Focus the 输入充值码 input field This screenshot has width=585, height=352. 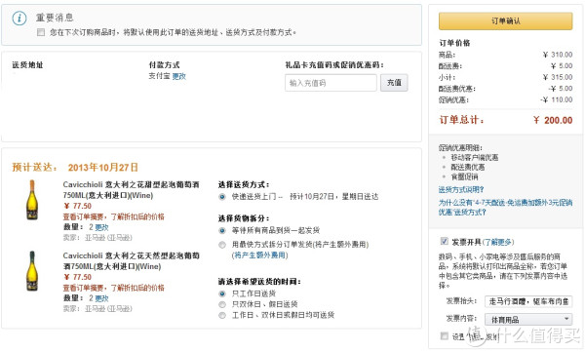click(x=331, y=83)
